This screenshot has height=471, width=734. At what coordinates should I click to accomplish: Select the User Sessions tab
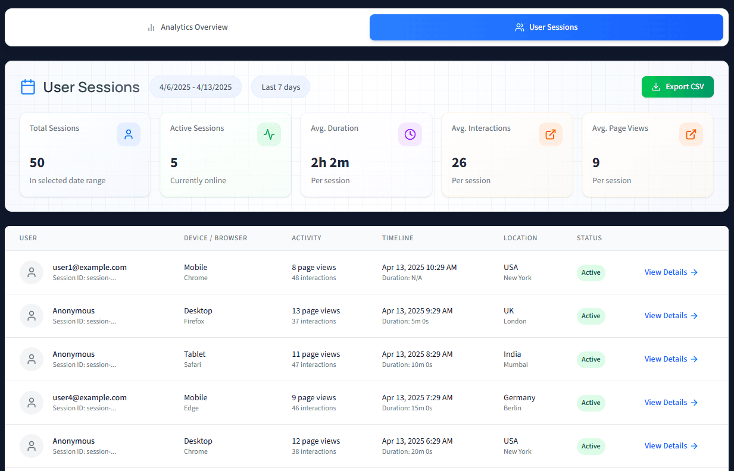546,27
